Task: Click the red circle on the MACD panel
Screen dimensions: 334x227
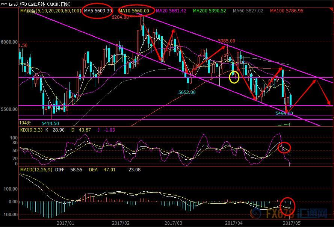Action: [x=287, y=206]
